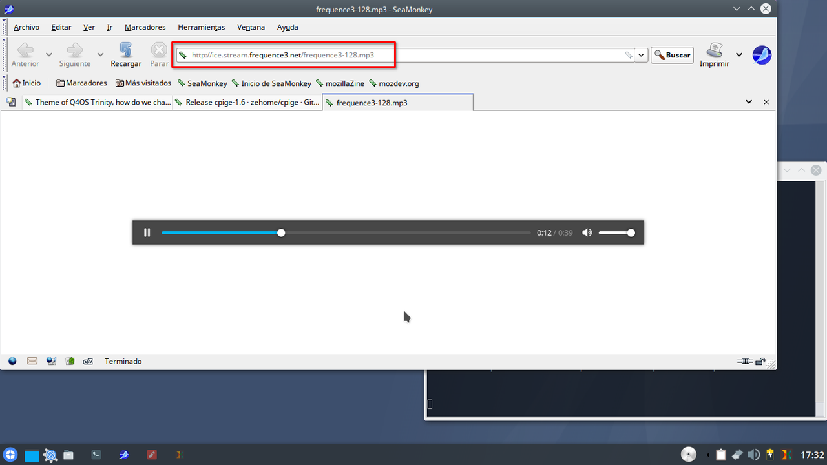Expand the Anterior back history dropdown
Image resolution: width=827 pixels, height=465 pixels.
click(x=48, y=55)
